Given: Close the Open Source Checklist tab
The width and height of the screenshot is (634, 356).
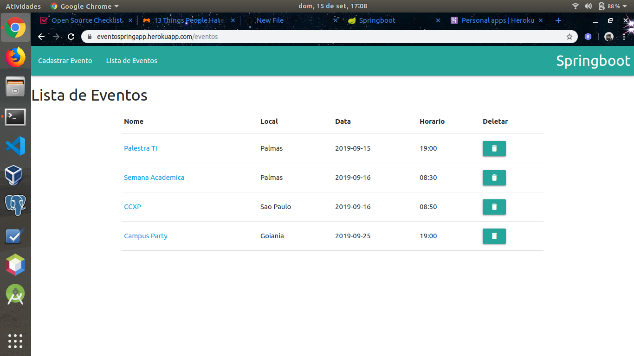Looking at the screenshot, I should pos(130,20).
